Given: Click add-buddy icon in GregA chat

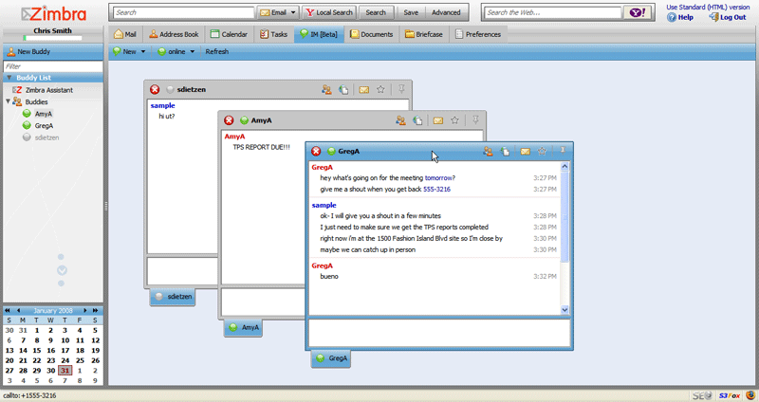Looking at the screenshot, I should pyautogui.click(x=488, y=152).
